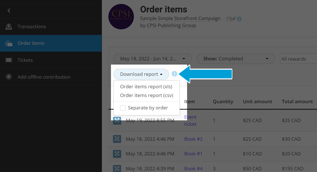
Task: Click the $10 CAD unit amount
Action: (x=252, y=154)
